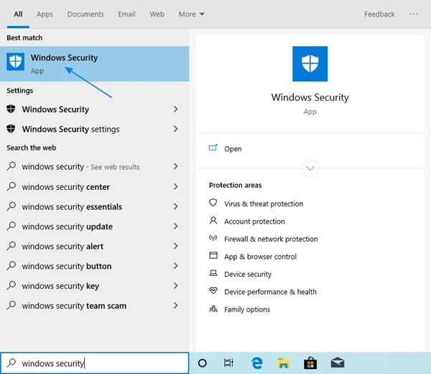Image resolution: width=431 pixels, height=374 pixels.
Task: Click the Cortana circle icon
Action: [x=202, y=363]
